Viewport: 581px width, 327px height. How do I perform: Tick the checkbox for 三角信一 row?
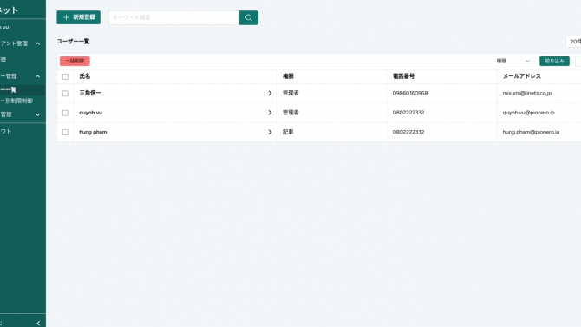[x=65, y=93]
